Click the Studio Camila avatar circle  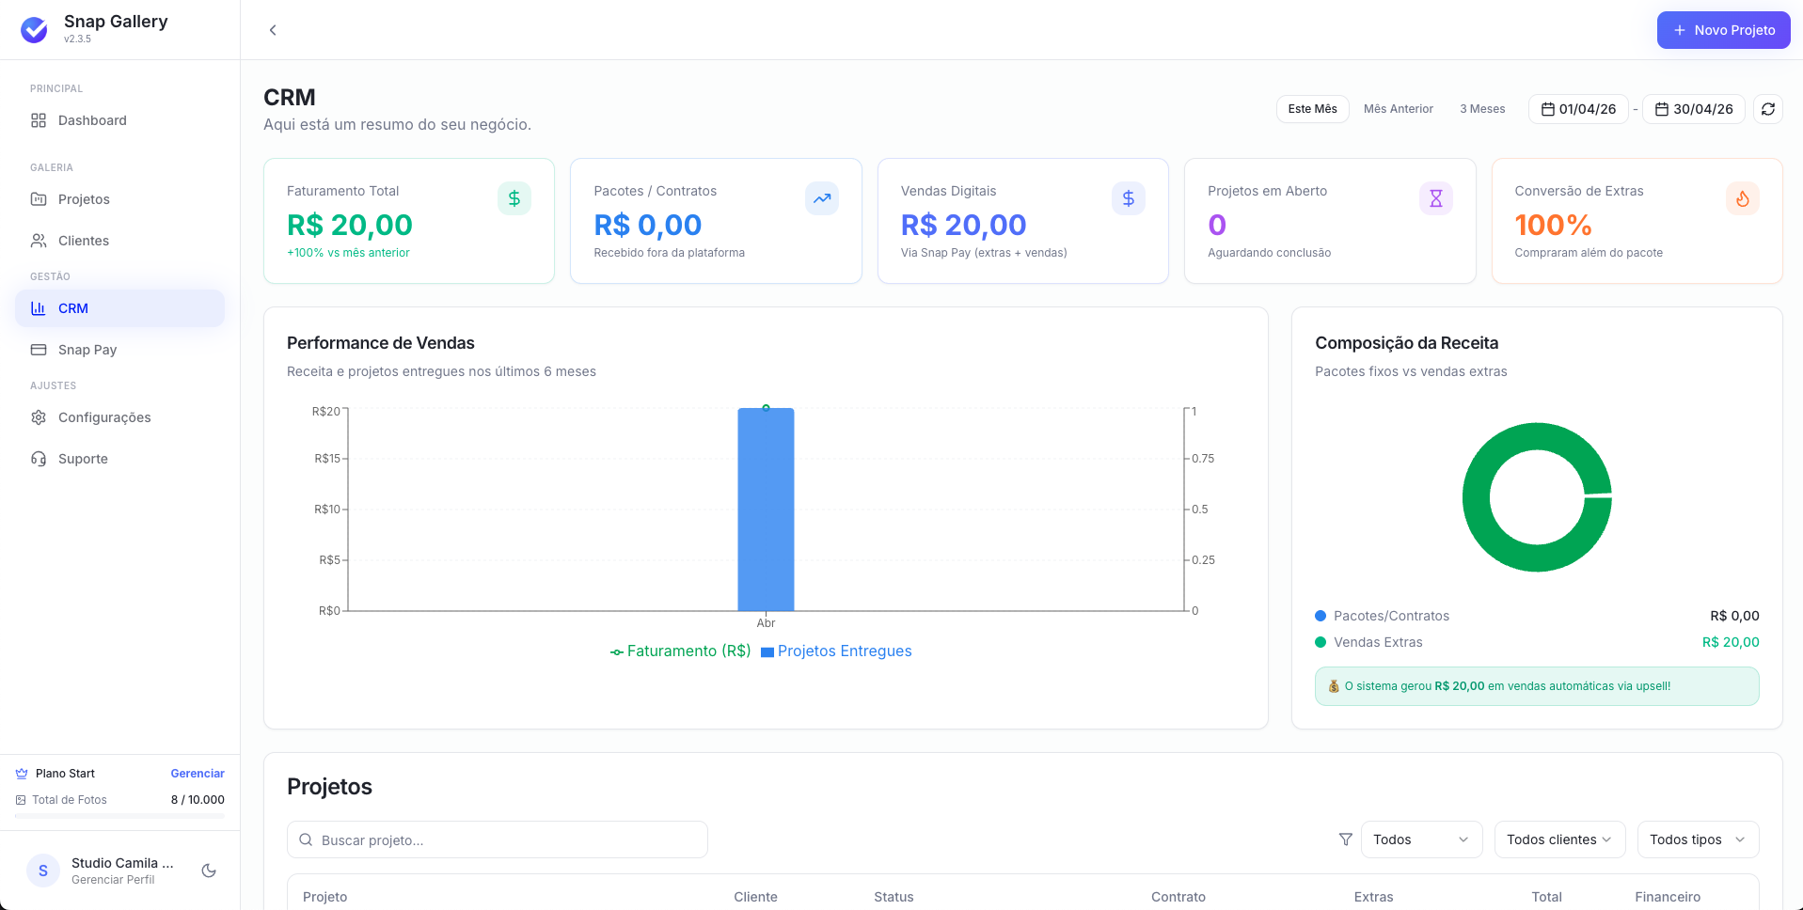coord(43,871)
